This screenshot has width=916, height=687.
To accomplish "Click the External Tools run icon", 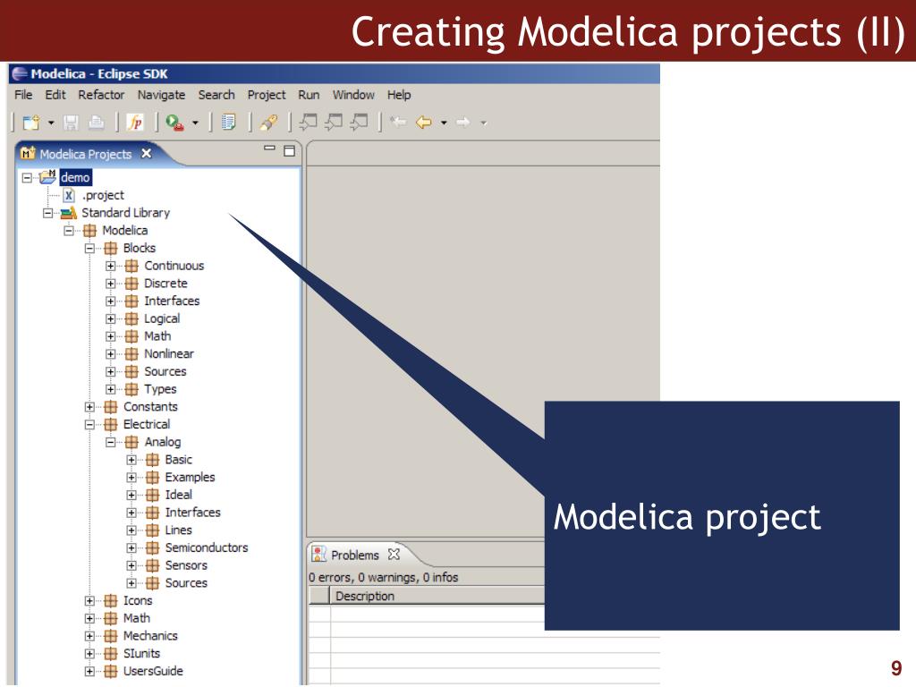I will click(x=174, y=123).
